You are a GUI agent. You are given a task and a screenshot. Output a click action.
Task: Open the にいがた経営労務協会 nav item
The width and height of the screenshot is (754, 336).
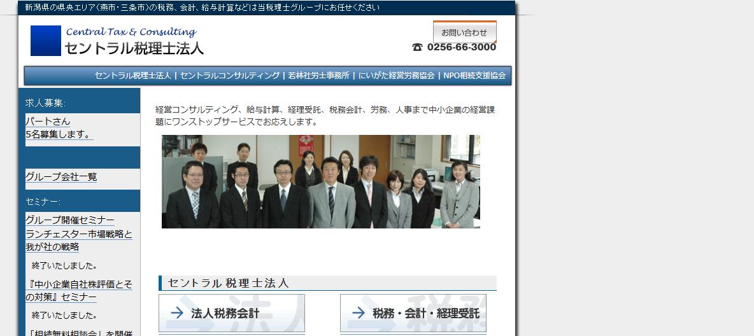(x=397, y=76)
